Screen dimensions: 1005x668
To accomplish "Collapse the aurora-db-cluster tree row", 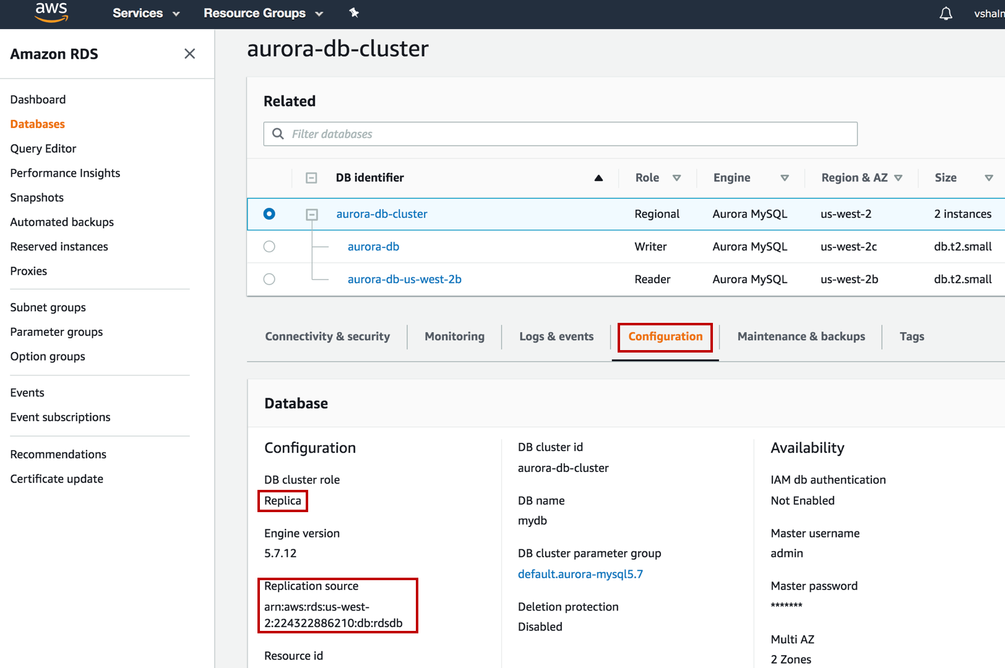I will (312, 215).
